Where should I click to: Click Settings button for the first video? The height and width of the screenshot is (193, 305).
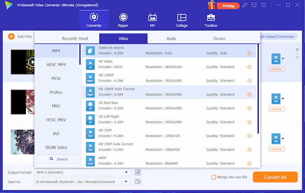(277, 69)
